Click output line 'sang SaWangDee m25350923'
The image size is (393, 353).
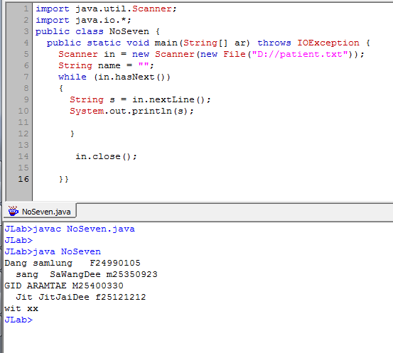87,274
